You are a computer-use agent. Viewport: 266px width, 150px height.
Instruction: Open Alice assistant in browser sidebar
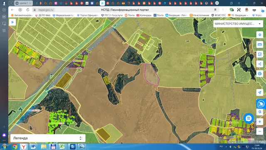pyautogui.click(x=4, y=135)
